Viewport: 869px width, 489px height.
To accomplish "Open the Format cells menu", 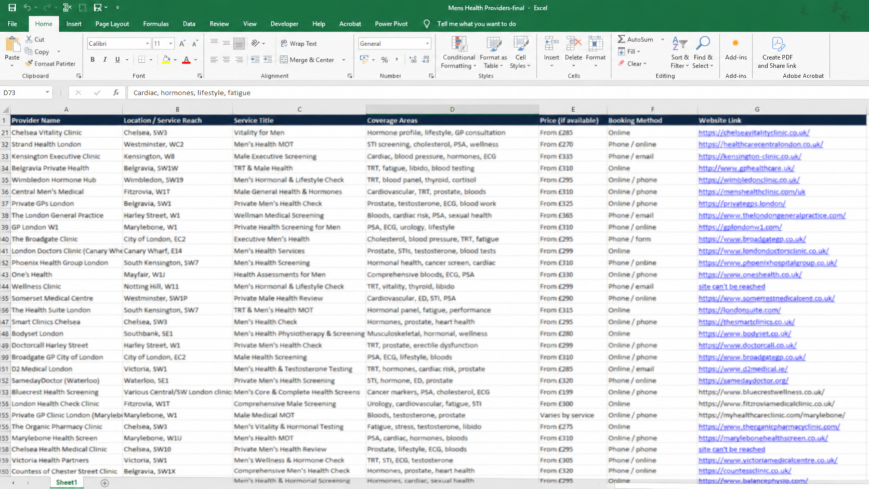I will click(x=596, y=52).
